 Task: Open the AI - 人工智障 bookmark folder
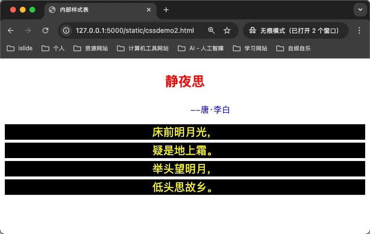click(x=200, y=48)
